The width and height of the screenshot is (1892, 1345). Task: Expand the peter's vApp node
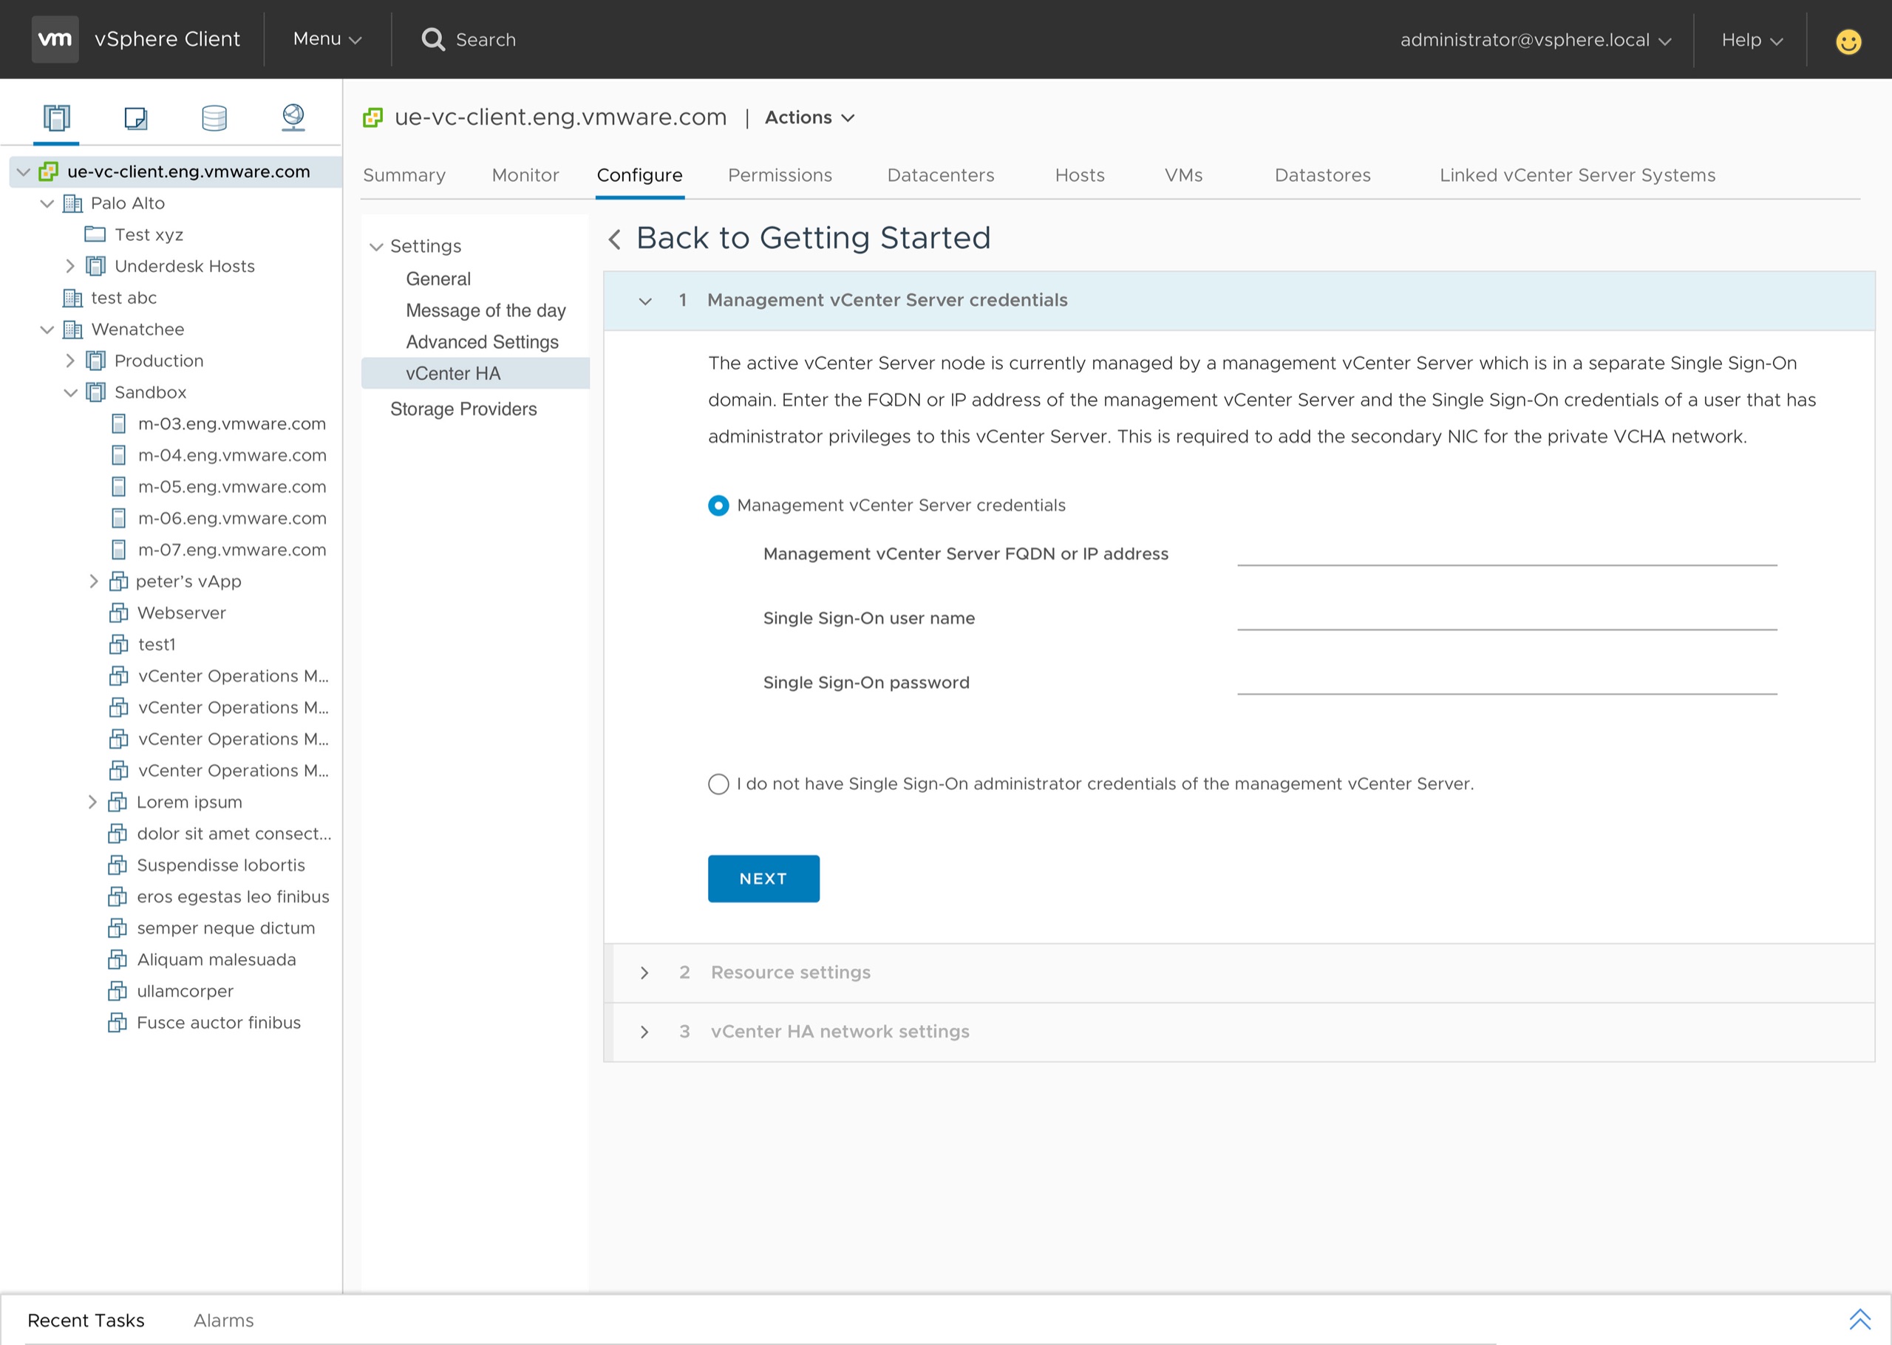94,582
